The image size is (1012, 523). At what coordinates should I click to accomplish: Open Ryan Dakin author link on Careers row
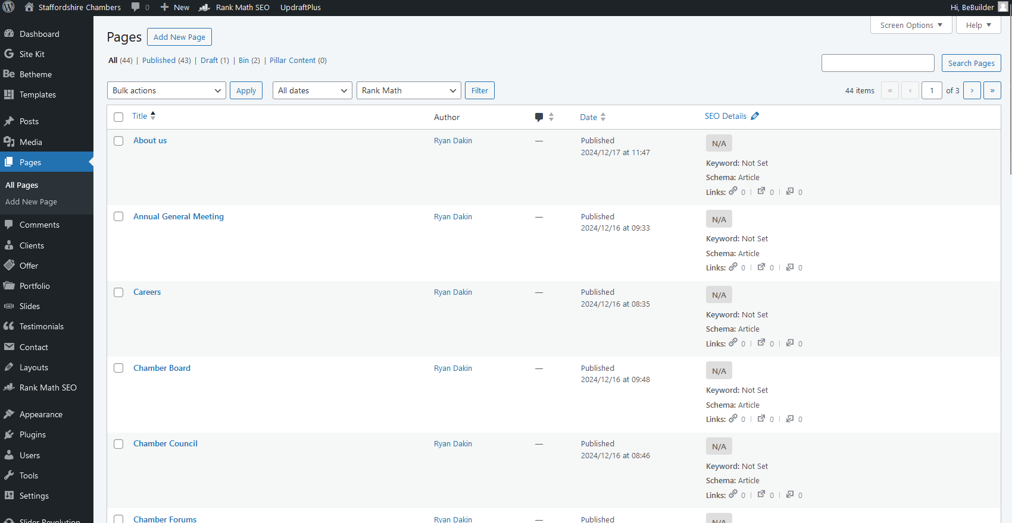tap(453, 292)
